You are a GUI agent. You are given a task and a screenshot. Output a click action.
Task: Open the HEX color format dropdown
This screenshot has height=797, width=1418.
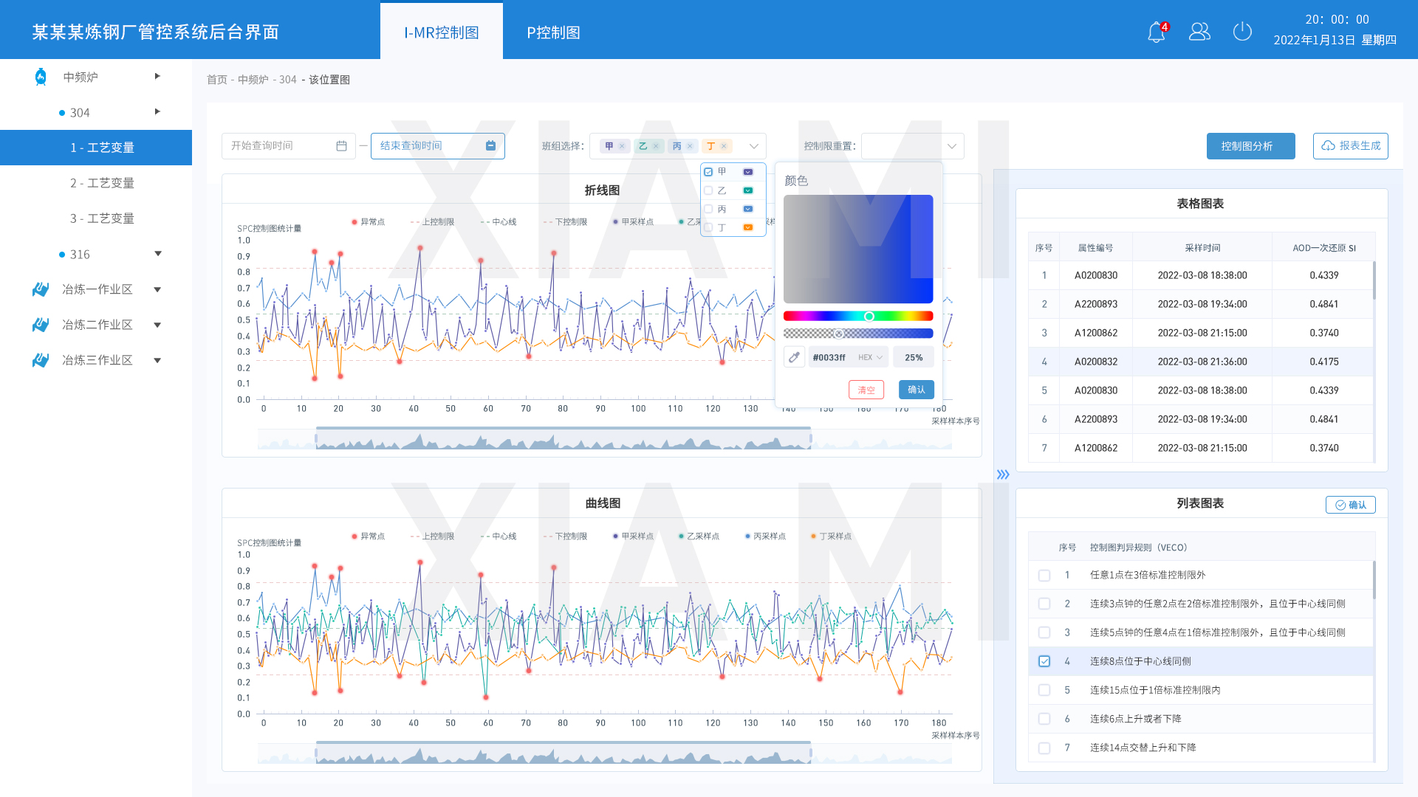(x=871, y=357)
